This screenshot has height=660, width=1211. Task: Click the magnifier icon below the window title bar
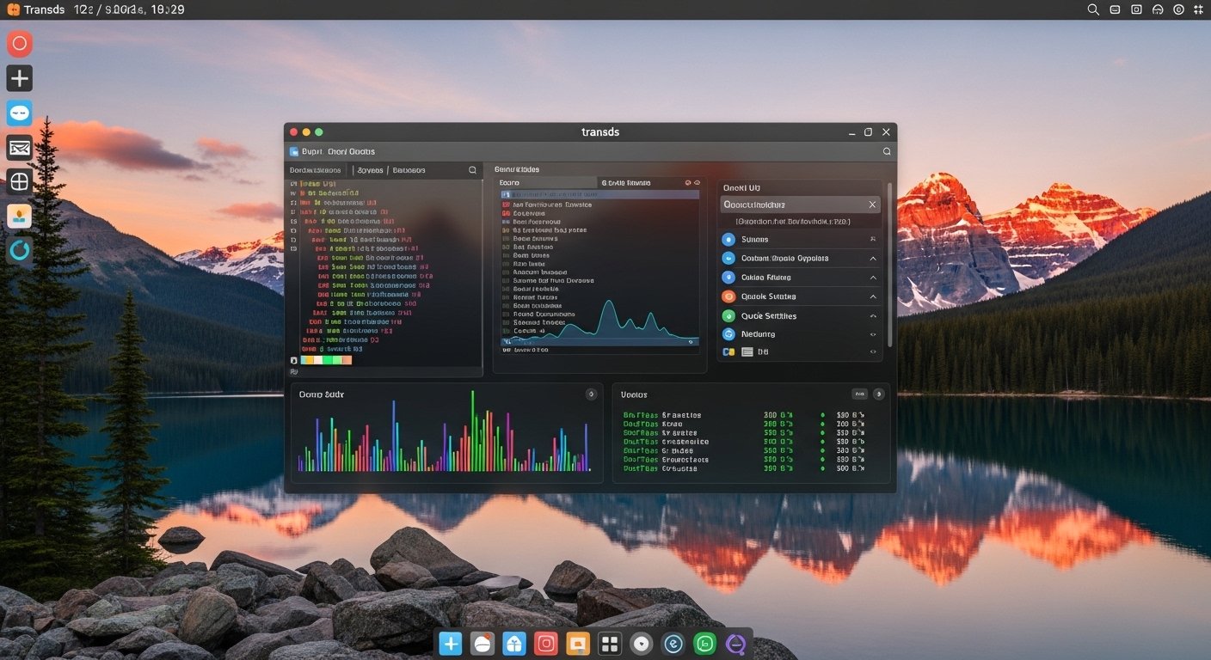[x=887, y=151]
